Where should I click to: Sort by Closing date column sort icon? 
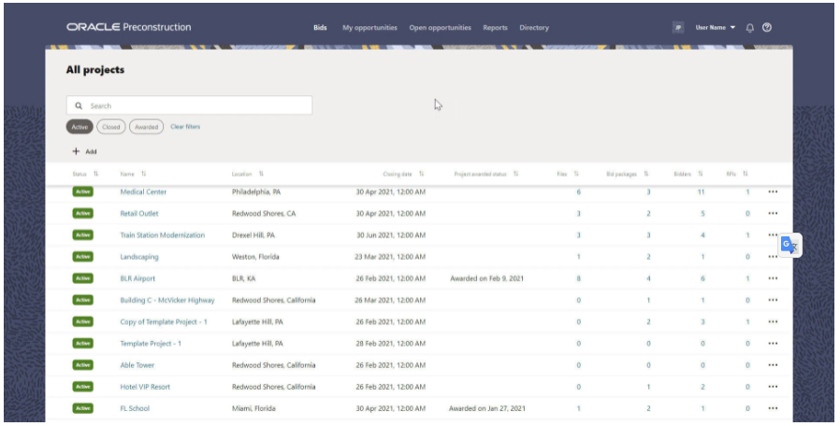(422, 174)
